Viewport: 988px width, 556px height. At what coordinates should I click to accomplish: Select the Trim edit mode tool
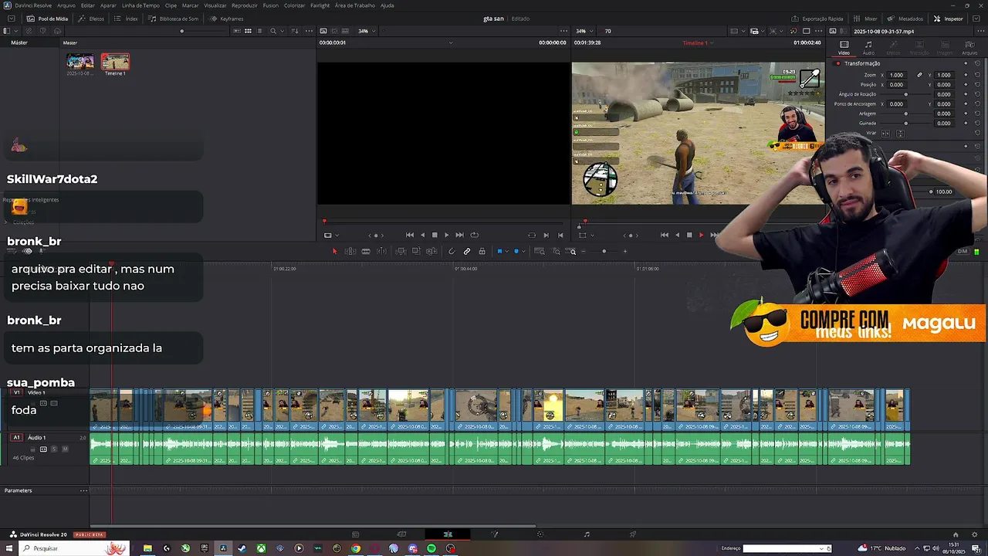(350, 251)
